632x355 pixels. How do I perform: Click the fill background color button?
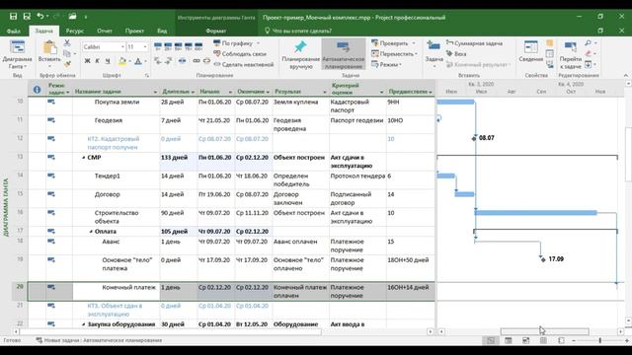[x=122, y=61]
